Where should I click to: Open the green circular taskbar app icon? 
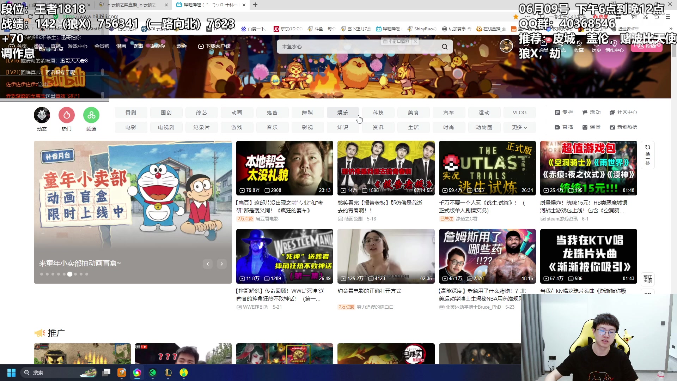pos(153,373)
